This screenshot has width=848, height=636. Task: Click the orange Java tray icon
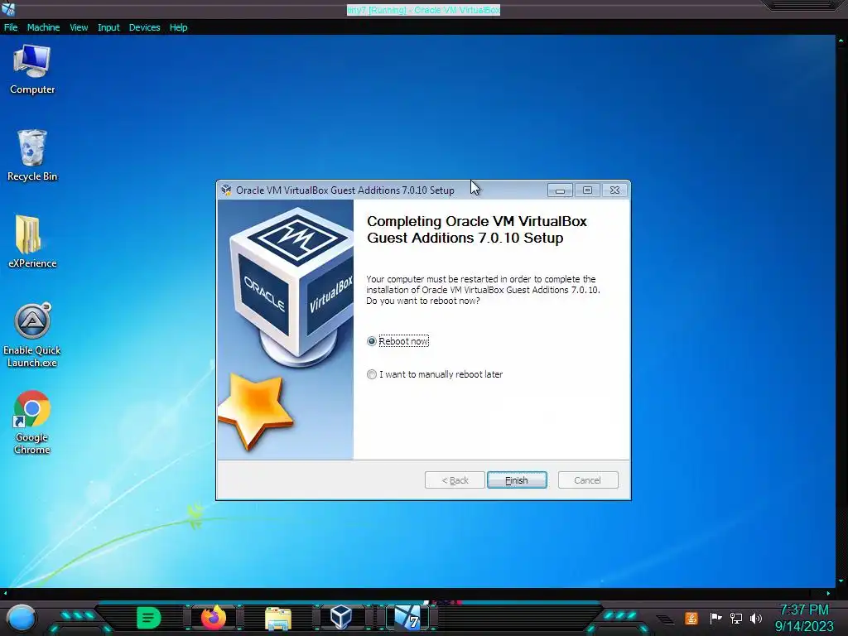tap(691, 618)
